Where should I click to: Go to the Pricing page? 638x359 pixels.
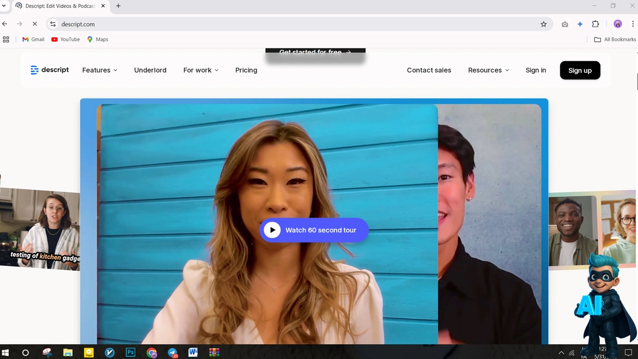[x=246, y=70]
